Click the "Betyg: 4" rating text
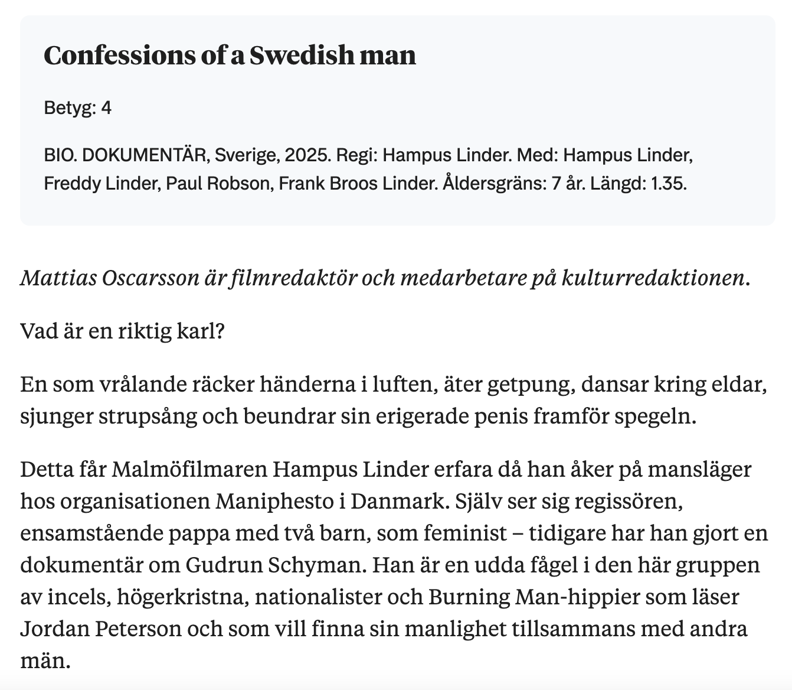The height and width of the screenshot is (690, 792). point(78,108)
